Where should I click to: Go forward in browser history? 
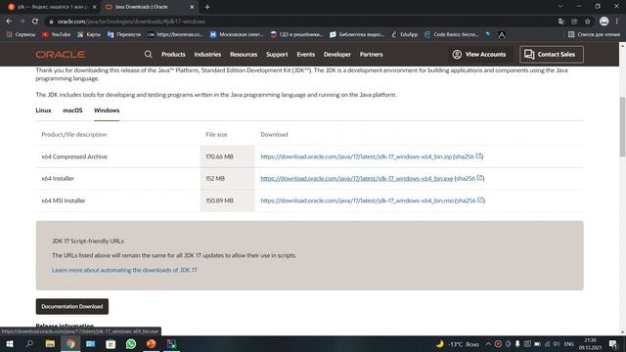[22, 22]
